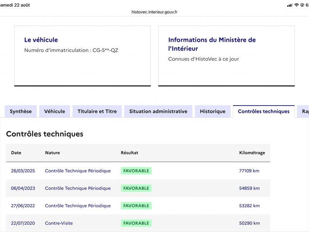The image size is (309, 232).
Task: Tap the histovec.interieur.gouv.fr address bar
Action: 154,12
